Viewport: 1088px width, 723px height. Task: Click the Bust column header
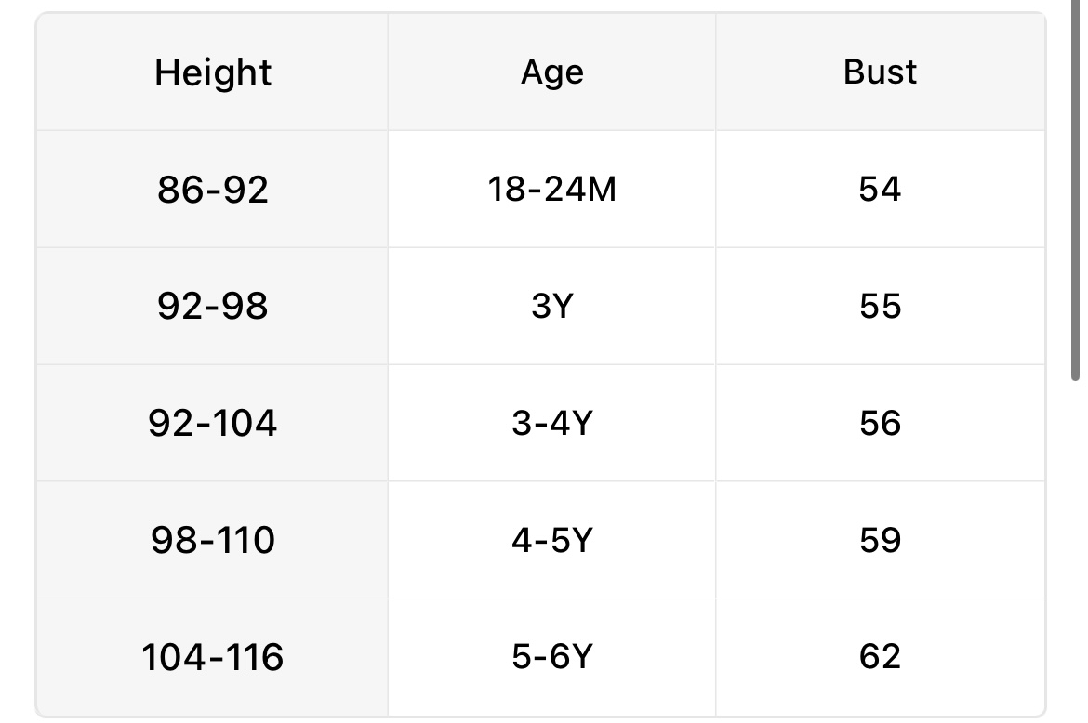pyautogui.click(x=880, y=72)
